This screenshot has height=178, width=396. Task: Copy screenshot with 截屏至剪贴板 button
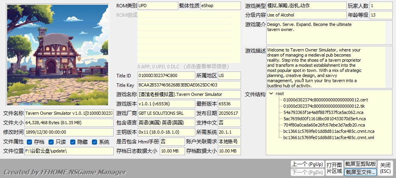click(361, 164)
